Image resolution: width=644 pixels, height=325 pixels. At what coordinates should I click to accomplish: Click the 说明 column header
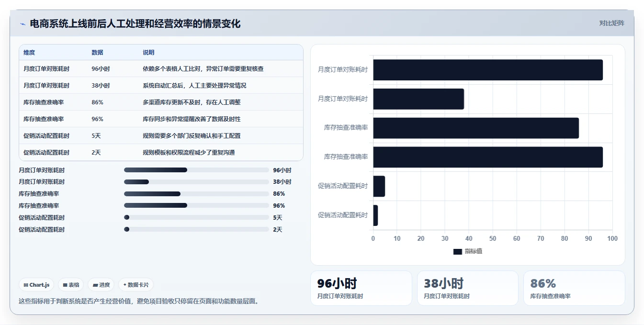(148, 53)
